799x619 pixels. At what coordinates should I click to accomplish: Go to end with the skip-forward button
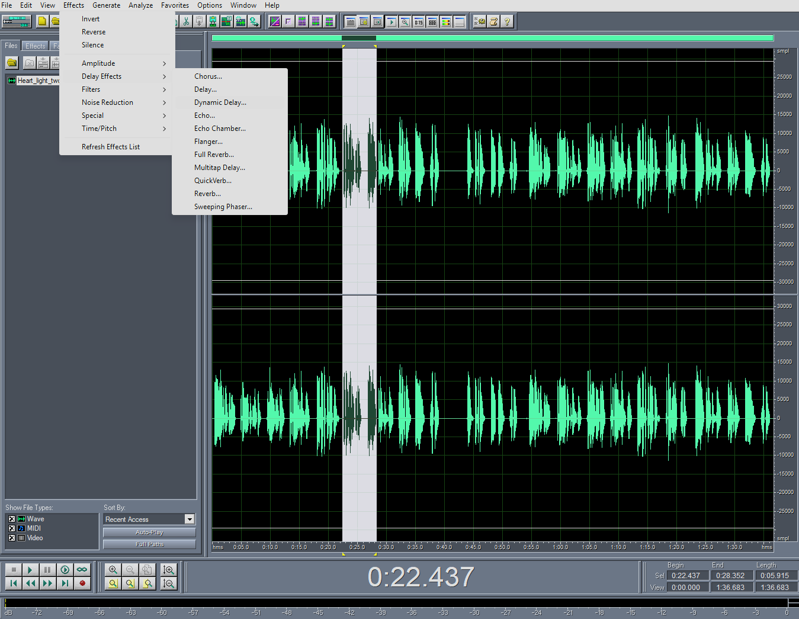(x=65, y=583)
